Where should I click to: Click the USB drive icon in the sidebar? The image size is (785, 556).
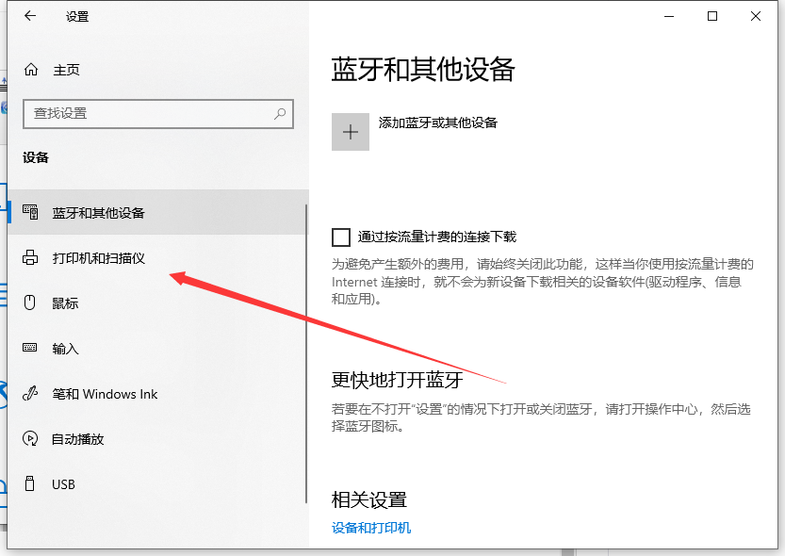29,484
